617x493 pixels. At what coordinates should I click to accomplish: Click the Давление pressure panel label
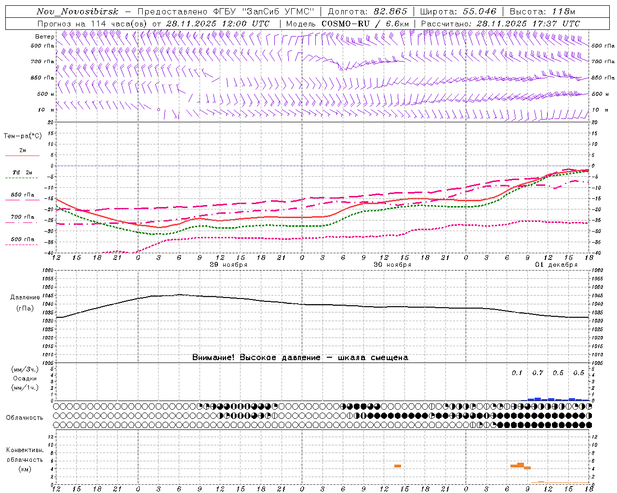pyautogui.click(x=25, y=298)
